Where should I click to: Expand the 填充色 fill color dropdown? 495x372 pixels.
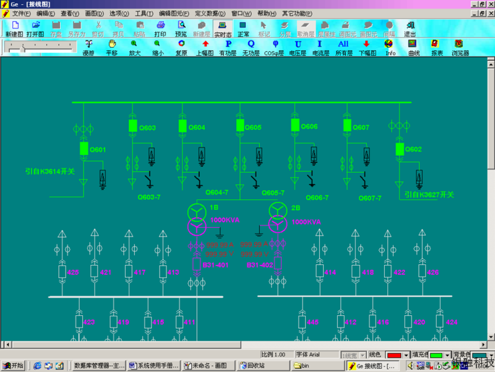[447, 356]
